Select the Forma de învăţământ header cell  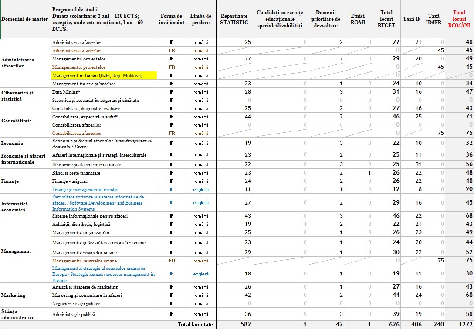pyautogui.click(x=172, y=19)
